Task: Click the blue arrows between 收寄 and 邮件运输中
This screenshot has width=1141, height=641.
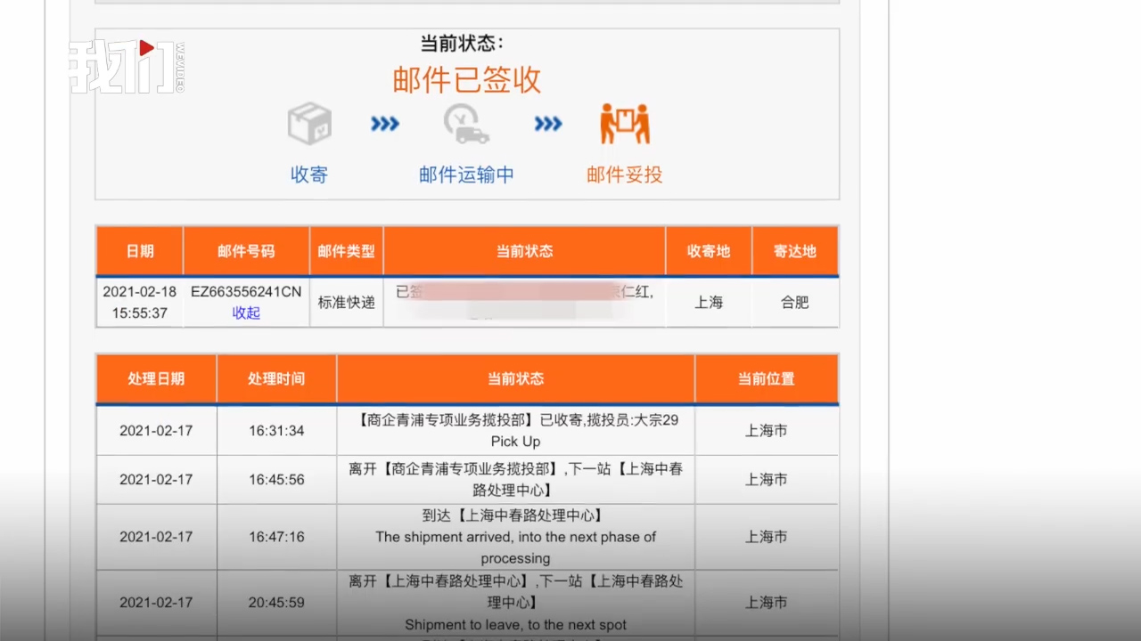Action: pos(385,124)
